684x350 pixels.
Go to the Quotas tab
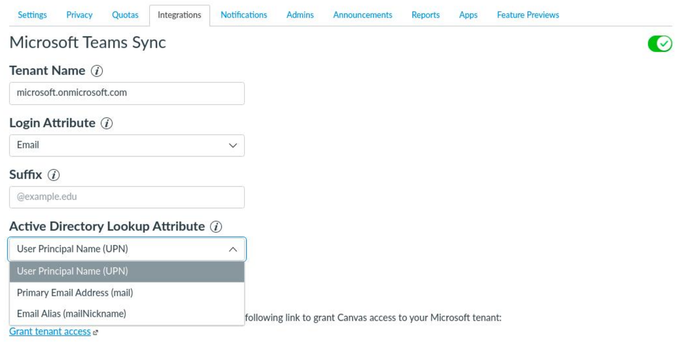125,15
